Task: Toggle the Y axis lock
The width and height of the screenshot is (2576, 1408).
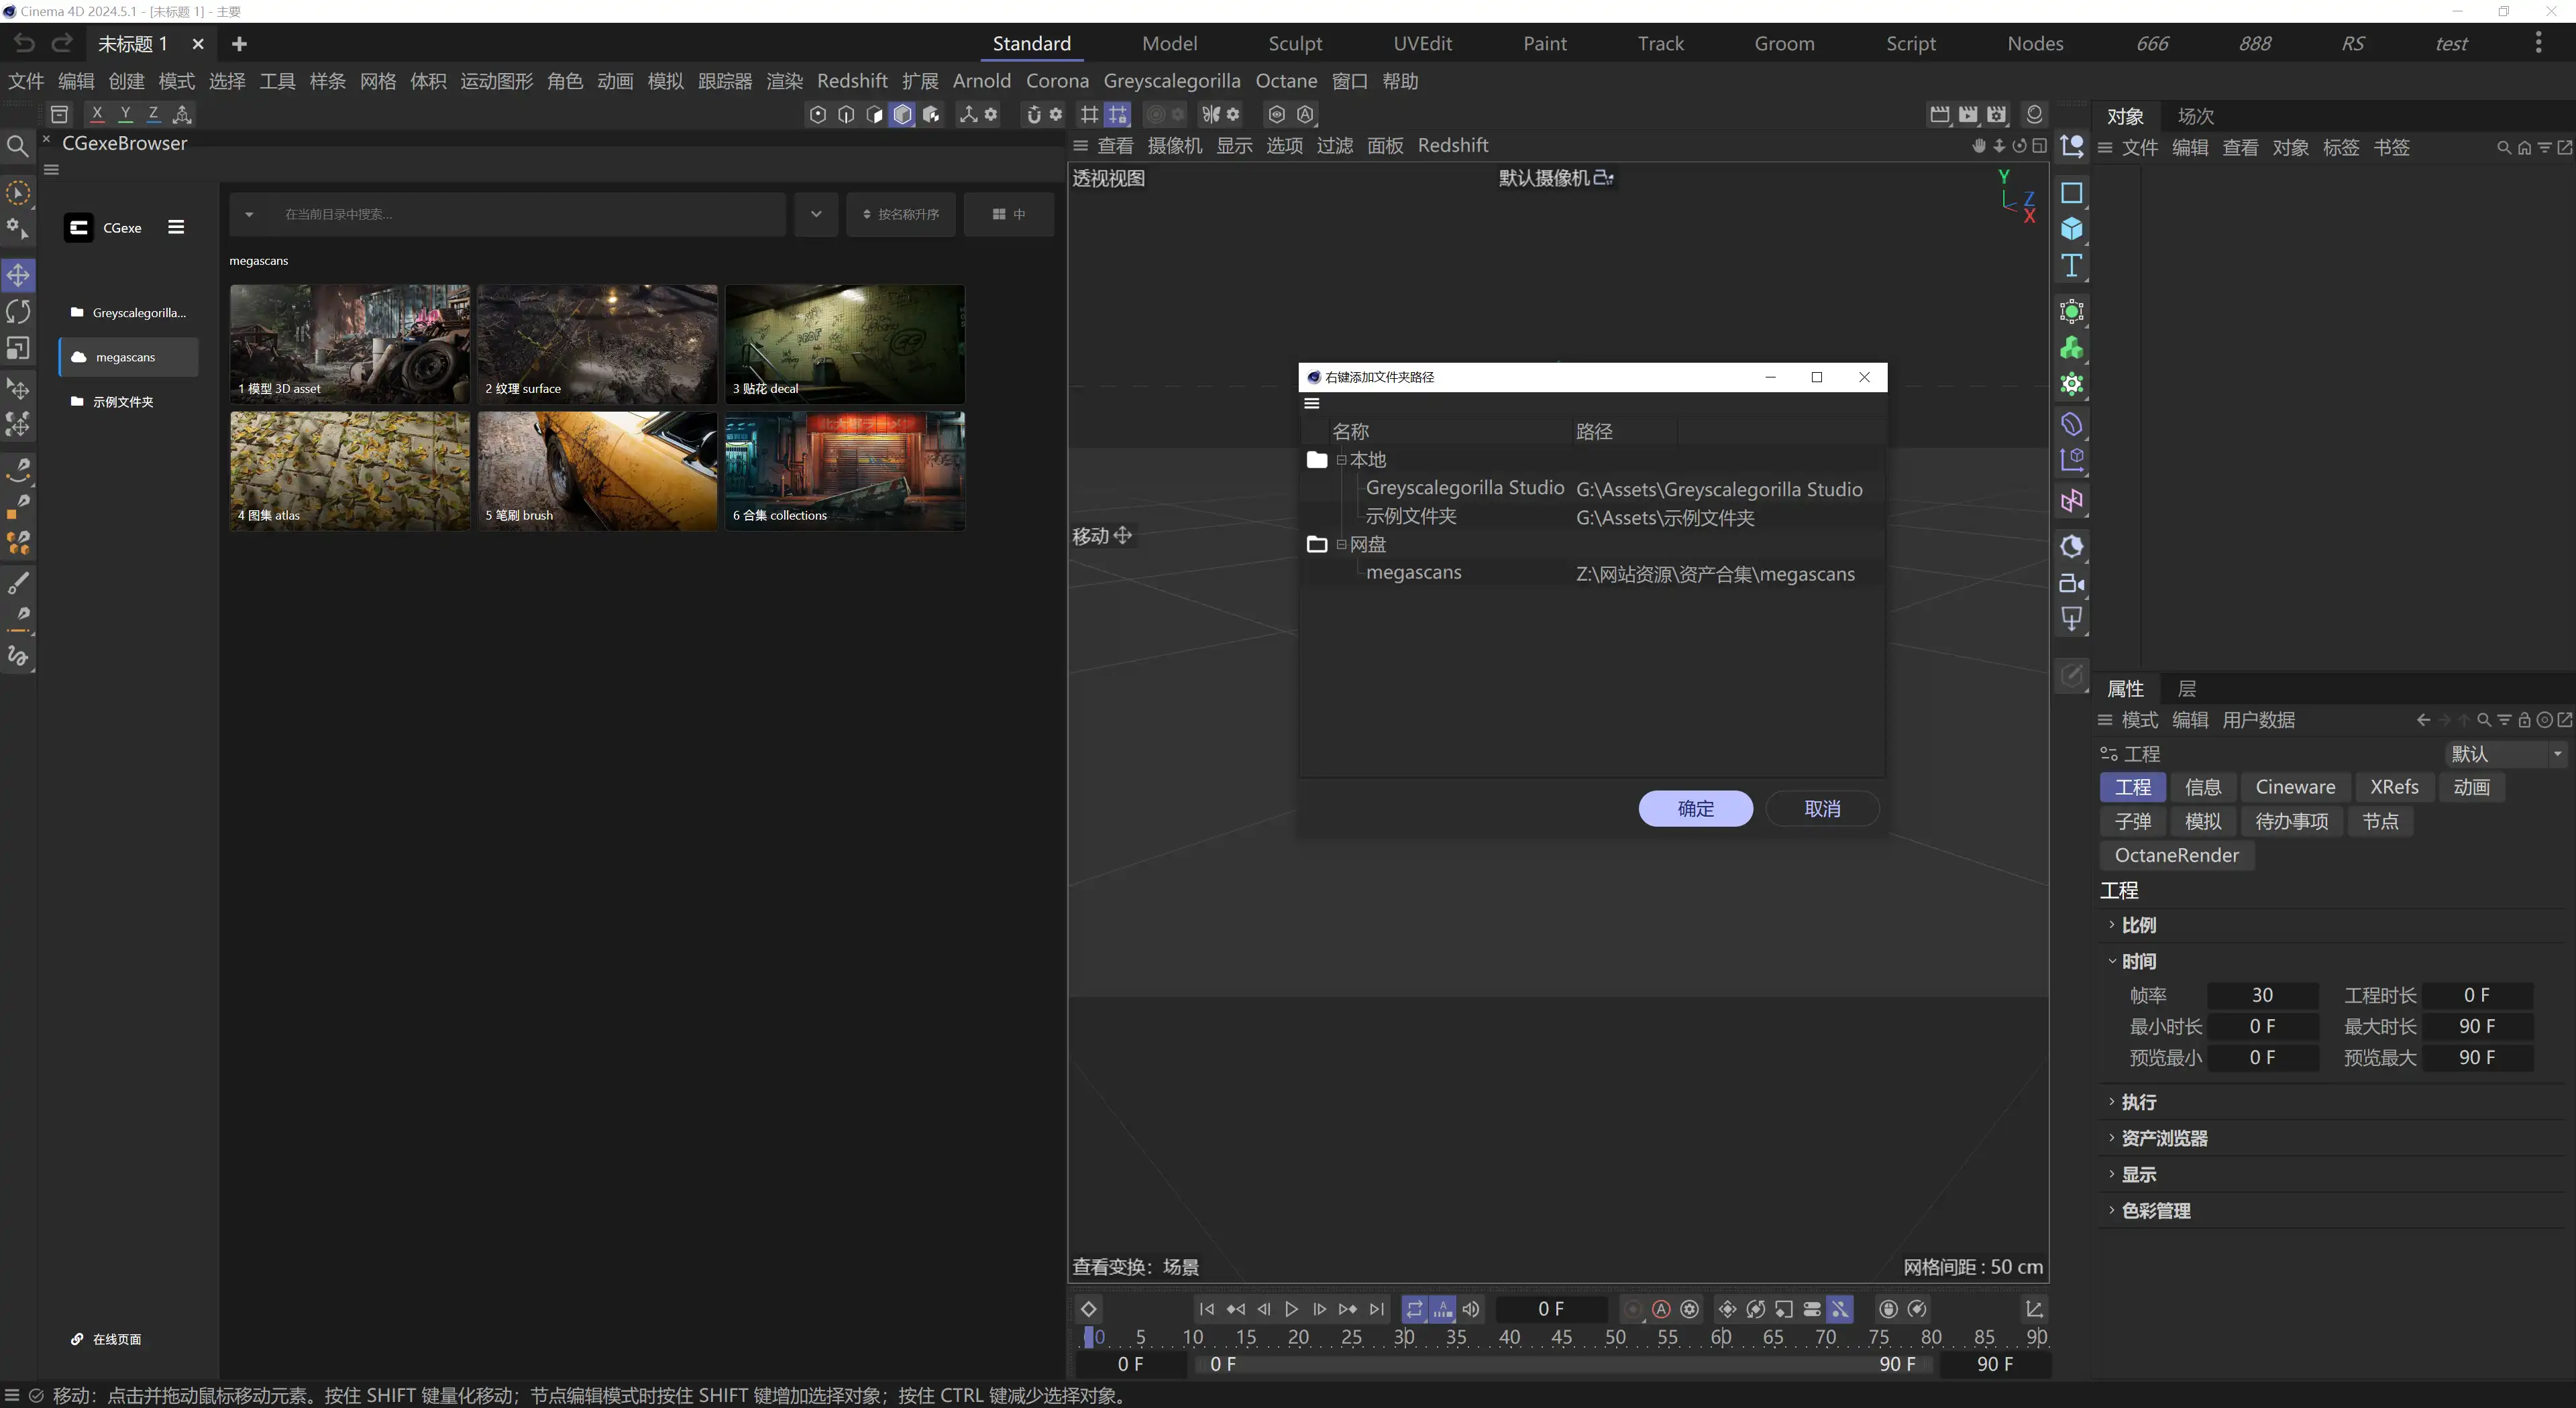Action: click(125, 114)
